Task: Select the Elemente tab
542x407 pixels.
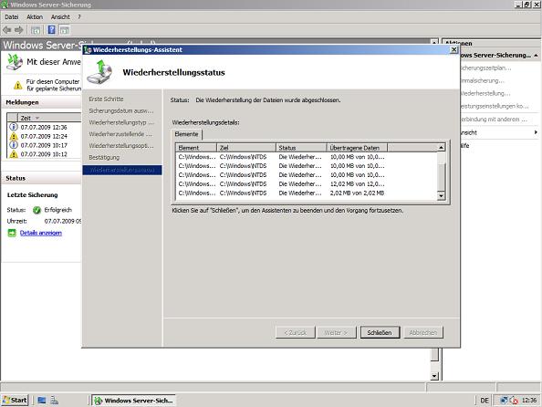Action: tap(186, 134)
